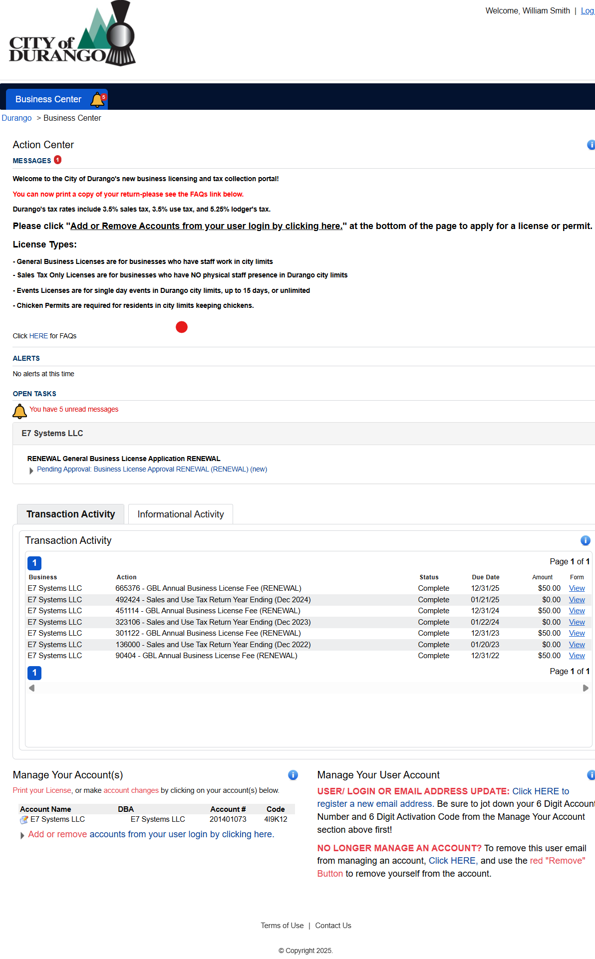Open the Contact Us footer link
Image resolution: width=595 pixels, height=959 pixels.
click(x=333, y=926)
